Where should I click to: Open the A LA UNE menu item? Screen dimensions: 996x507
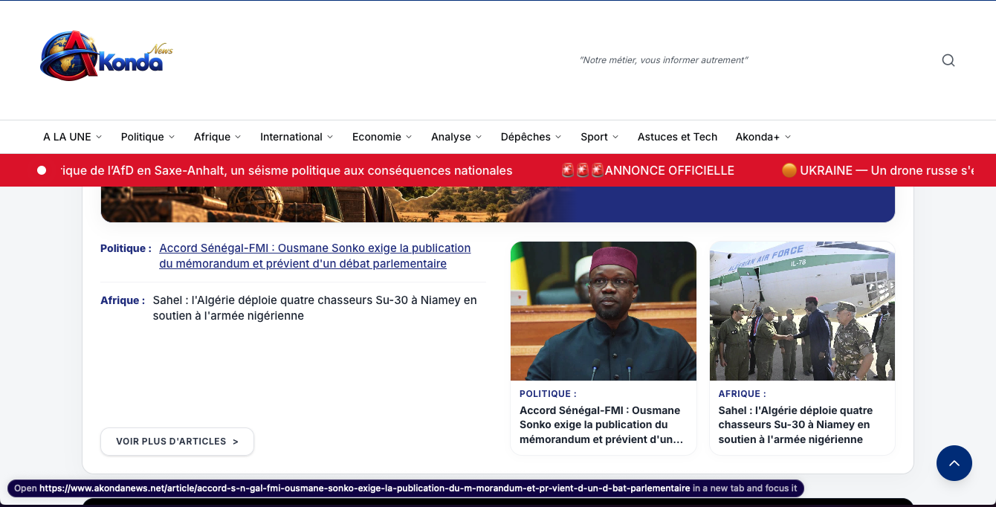coord(67,137)
